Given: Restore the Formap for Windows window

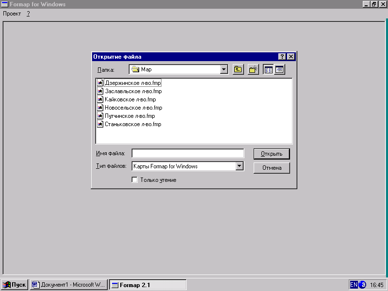Looking at the screenshot, I should tap(374, 4).
